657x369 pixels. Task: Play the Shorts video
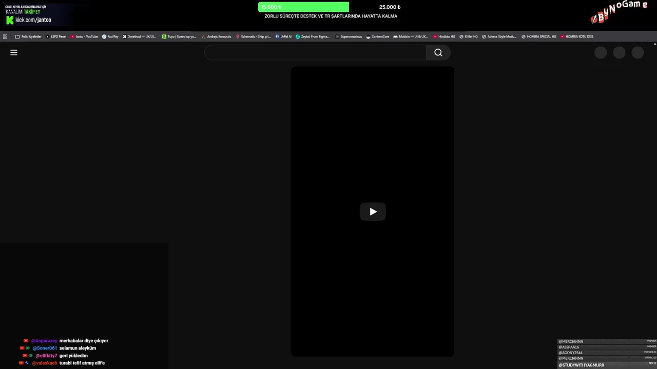[373, 212]
